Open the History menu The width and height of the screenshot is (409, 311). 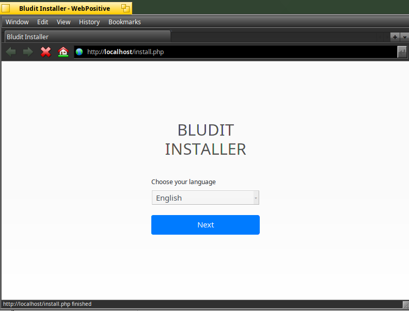point(89,22)
